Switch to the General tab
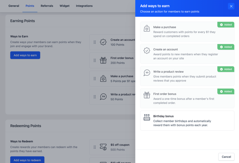Viewport: 239px width, 163px height. (14, 6)
